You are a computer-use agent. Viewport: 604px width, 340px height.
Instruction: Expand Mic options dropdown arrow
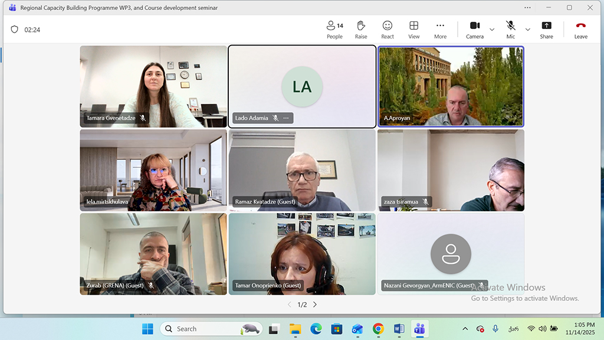click(527, 30)
